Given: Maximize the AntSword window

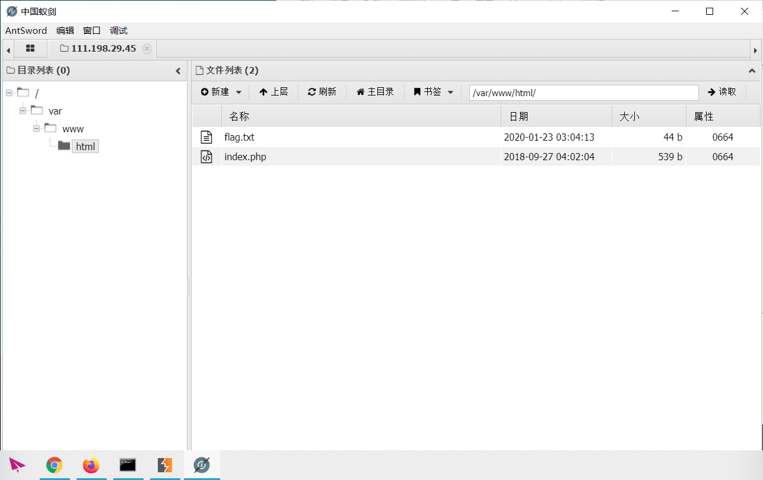Looking at the screenshot, I should pyautogui.click(x=710, y=11).
